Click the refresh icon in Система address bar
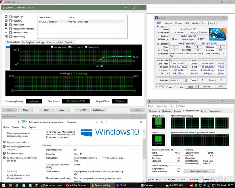 coord(102,122)
